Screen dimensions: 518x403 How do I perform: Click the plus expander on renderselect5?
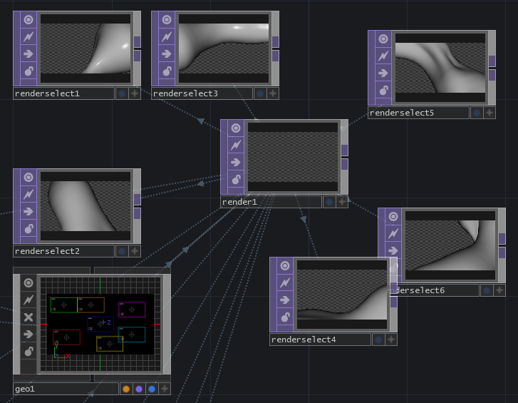coord(489,113)
